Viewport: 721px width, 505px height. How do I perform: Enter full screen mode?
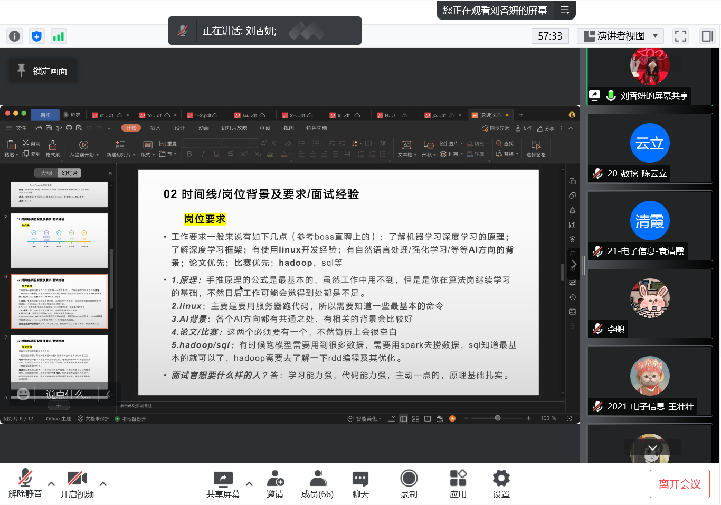click(680, 36)
